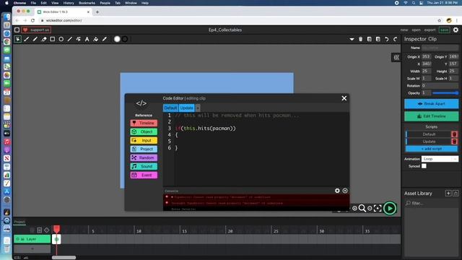
Task: Click the undo arrow icon
Action: coord(387,39)
